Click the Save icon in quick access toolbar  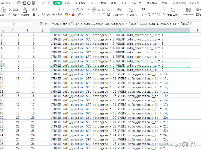(19, 3)
